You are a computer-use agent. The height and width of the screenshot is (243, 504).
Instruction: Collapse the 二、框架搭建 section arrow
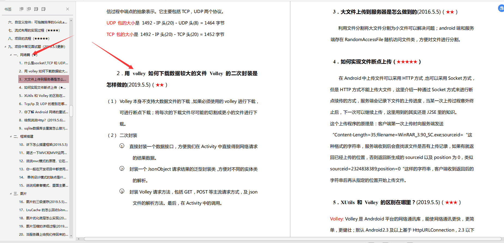click(11, 136)
